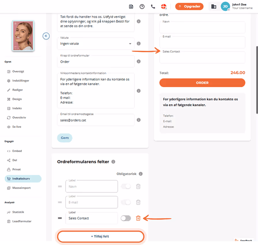The height and width of the screenshot is (245, 258).
Task: Delete the Sales Contact field with trash icon
Action: pyautogui.click(x=138, y=218)
